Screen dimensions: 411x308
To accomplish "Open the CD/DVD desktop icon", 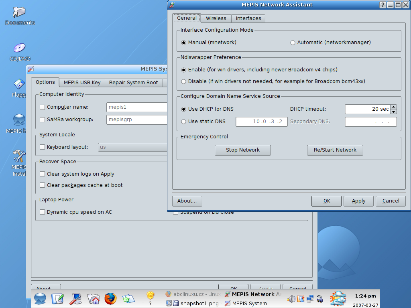I will pyautogui.click(x=19, y=48).
